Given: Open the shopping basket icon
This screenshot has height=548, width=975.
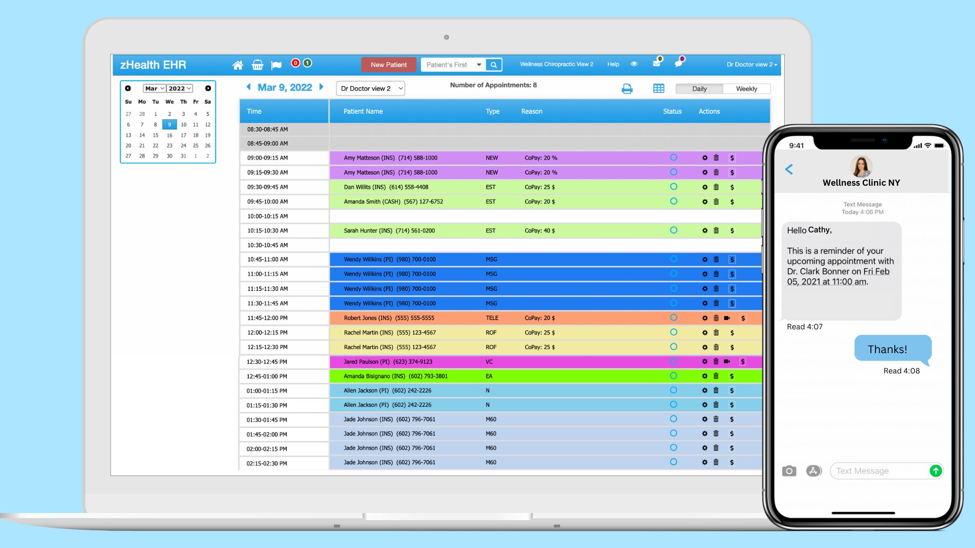Looking at the screenshot, I should click(x=257, y=65).
